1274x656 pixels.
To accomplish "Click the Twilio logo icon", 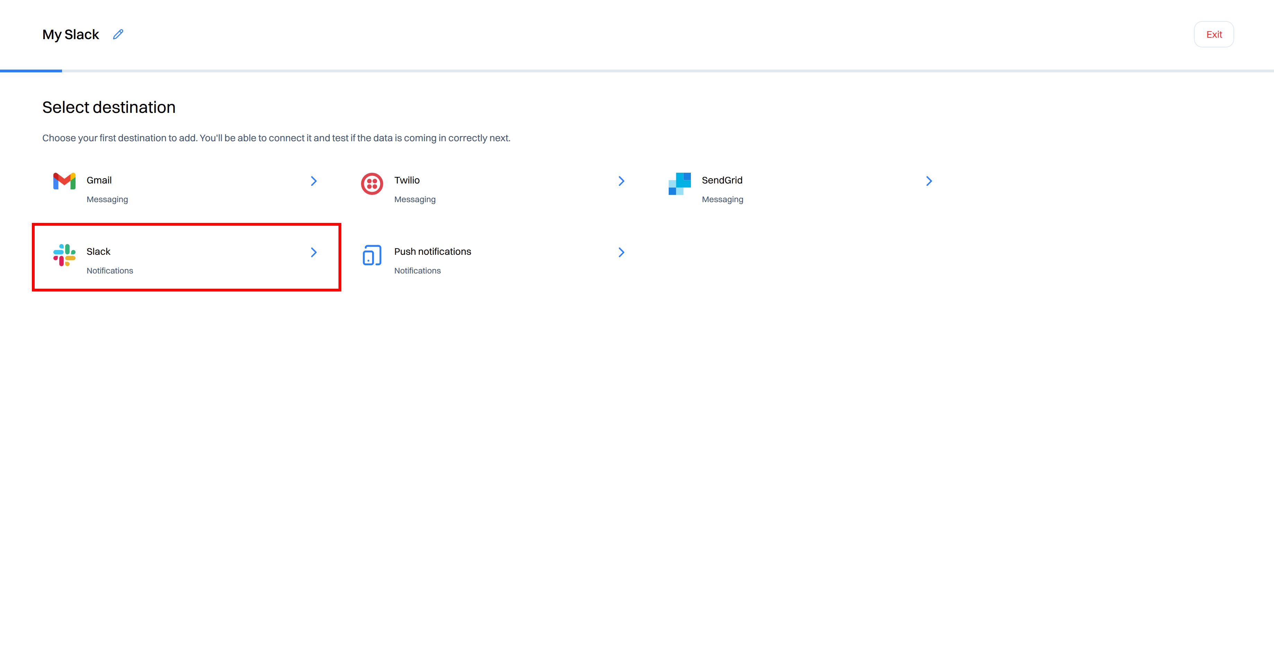I will pyautogui.click(x=372, y=184).
